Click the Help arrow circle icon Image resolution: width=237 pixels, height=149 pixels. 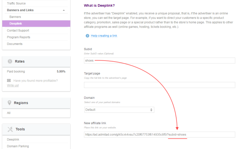pyautogui.click(x=87, y=36)
